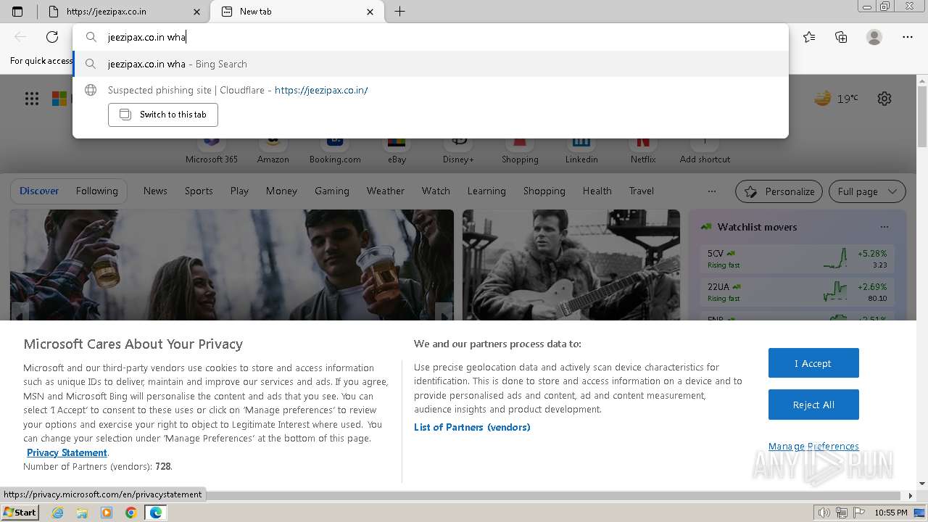Click the Reject All button

(x=813, y=405)
